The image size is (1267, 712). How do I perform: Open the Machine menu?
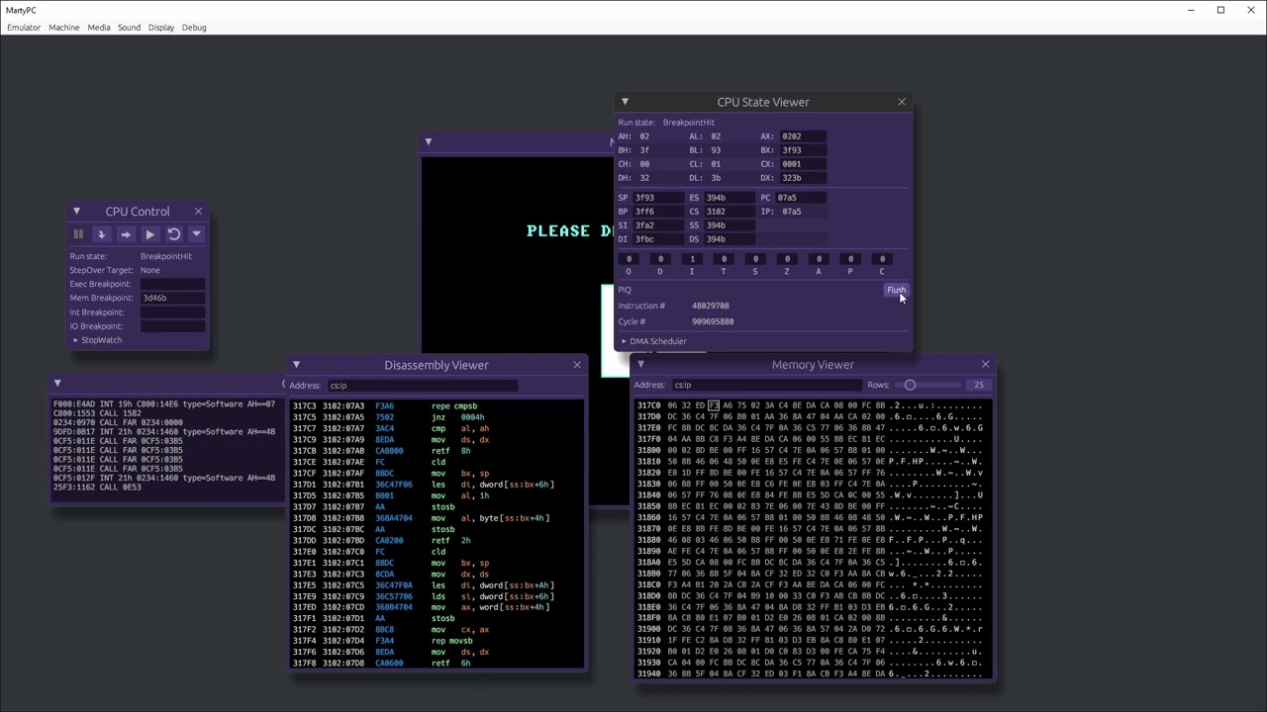[63, 28]
